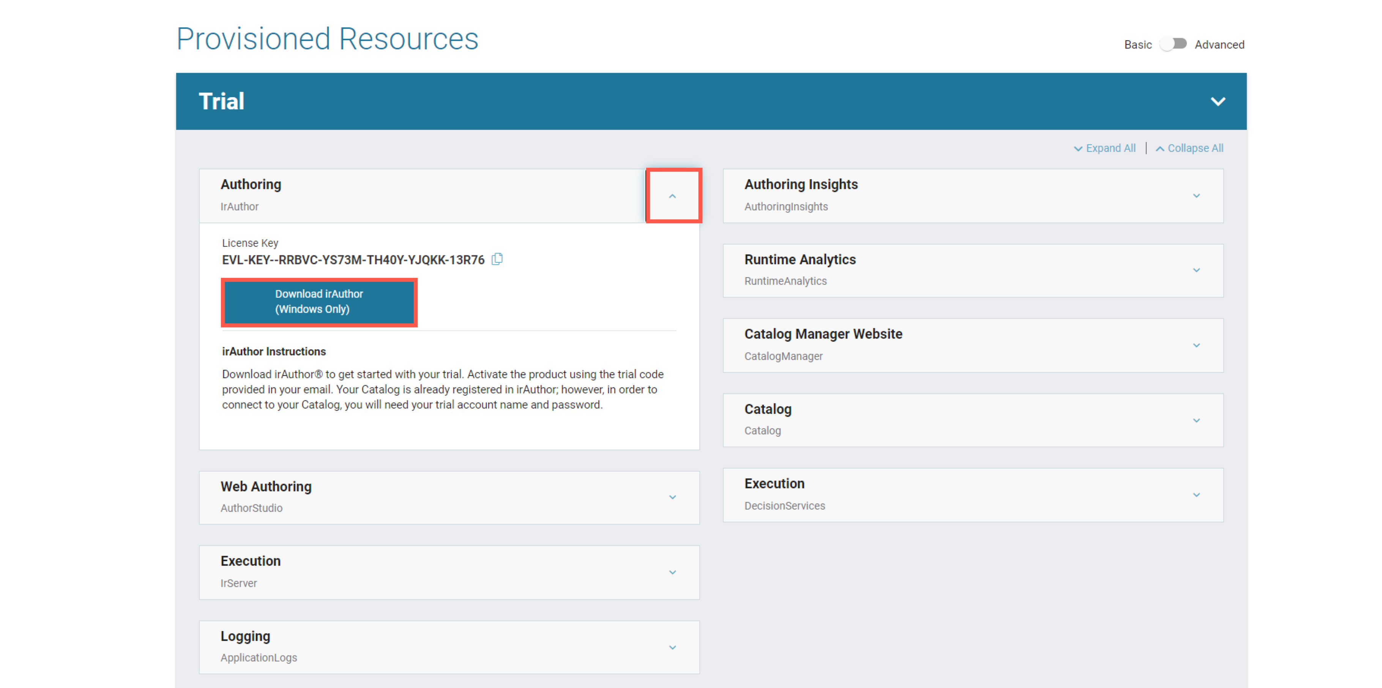The width and height of the screenshot is (1382, 688).
Task: Expand the Catalog panel chevron
Action: coord(1196,421)
